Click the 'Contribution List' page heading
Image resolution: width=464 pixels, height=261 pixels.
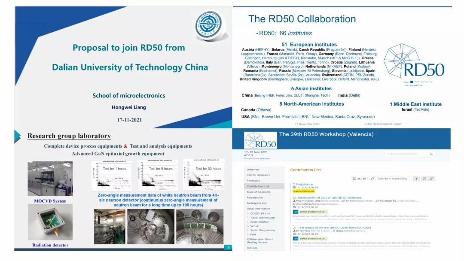click(x=305, y=170)
